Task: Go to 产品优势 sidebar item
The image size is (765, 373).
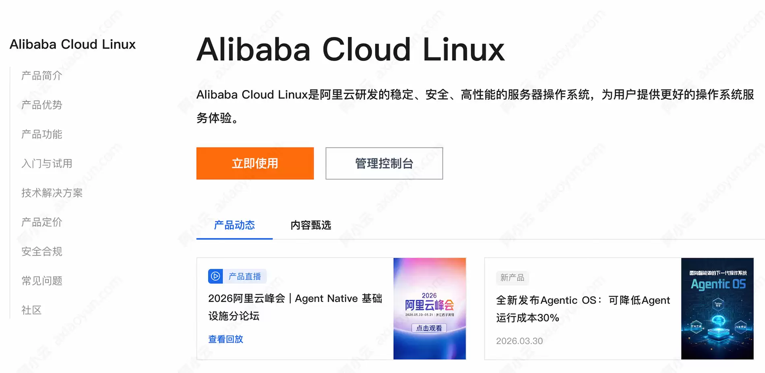Action: [x=42, y=105]
